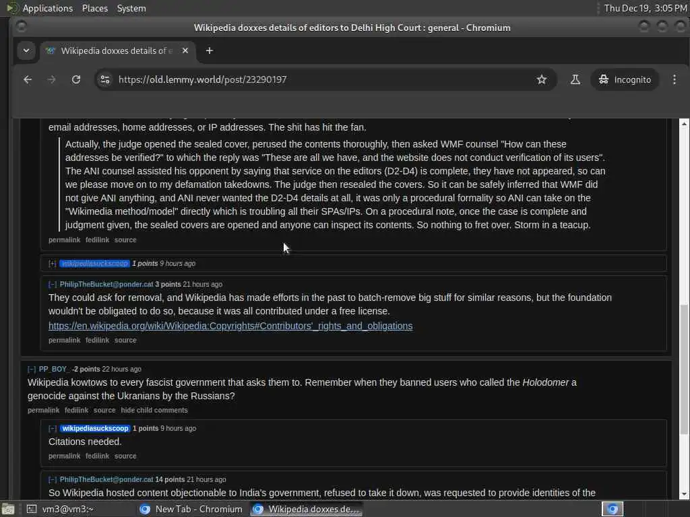Image resolution: width=690 pixels, height=517 pixels.
Task: Click fedilink under the quoted judge comment
Action: [x=97, y=240]
